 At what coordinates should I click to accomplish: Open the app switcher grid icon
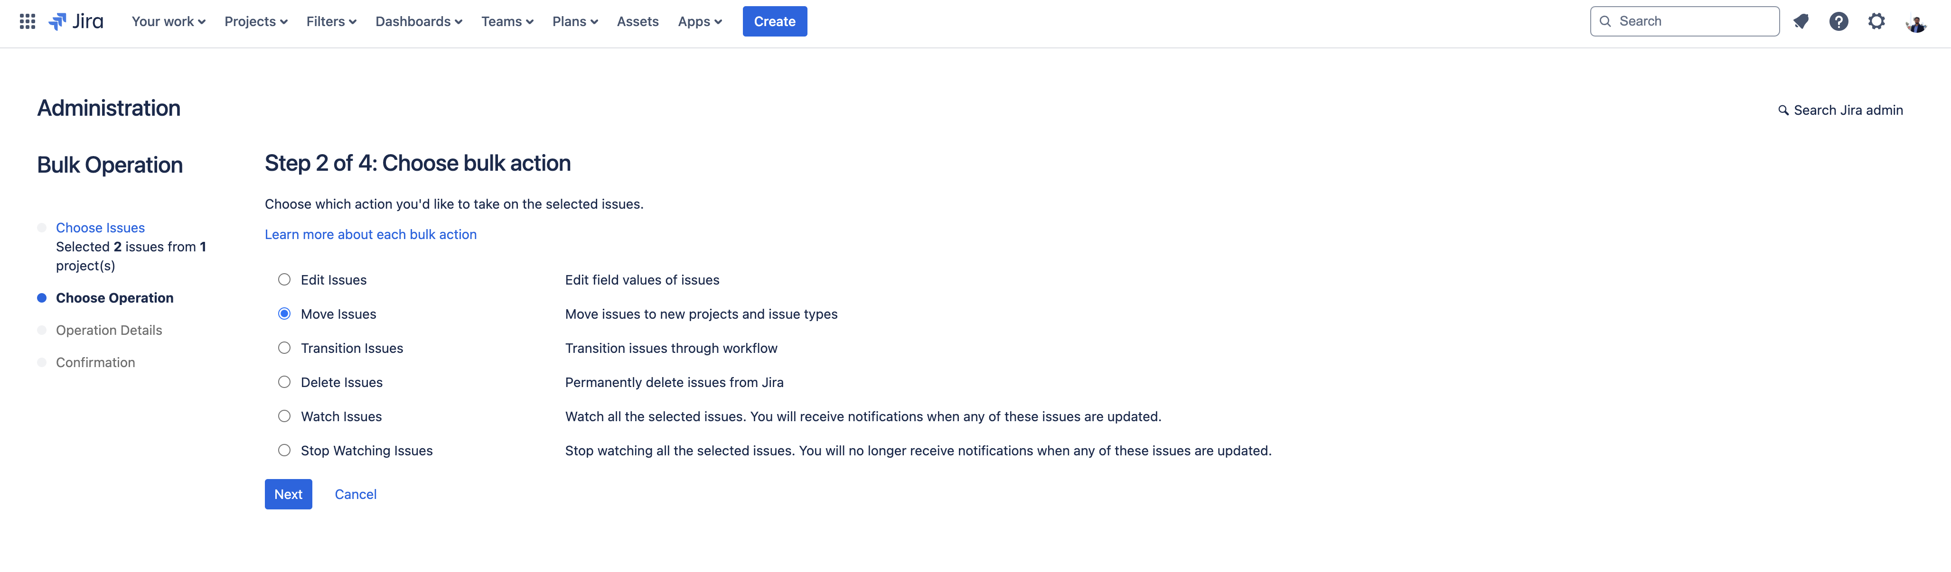[27, 21]
